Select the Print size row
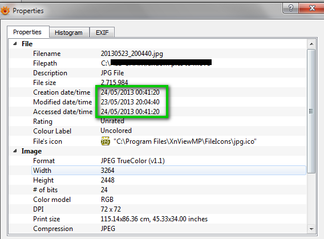This screenshot has width=324, height=239. 157,219
